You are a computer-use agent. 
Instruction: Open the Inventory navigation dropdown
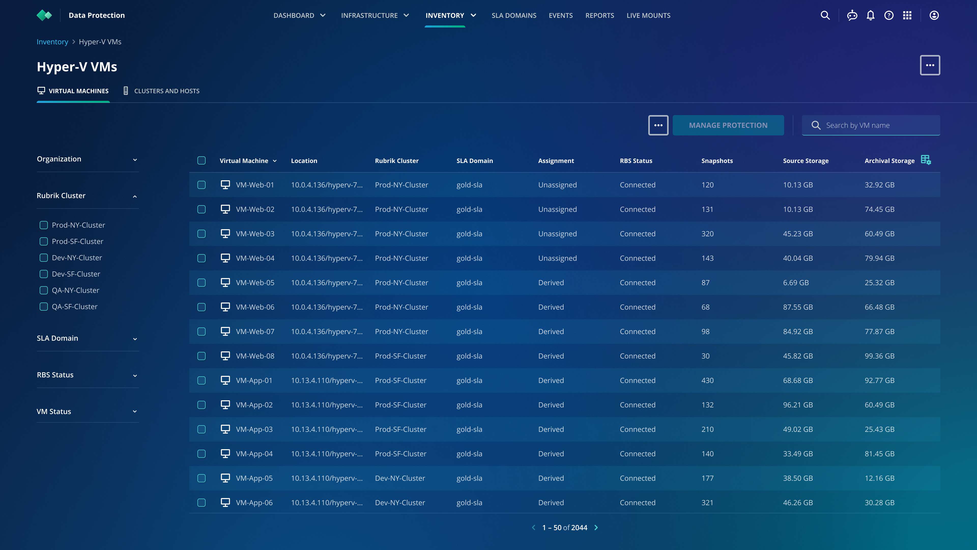(x=450, y=16)
